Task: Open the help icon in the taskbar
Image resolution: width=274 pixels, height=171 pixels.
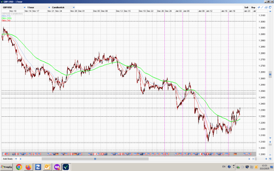Action: pyautogui.click(x=229, y=167)
